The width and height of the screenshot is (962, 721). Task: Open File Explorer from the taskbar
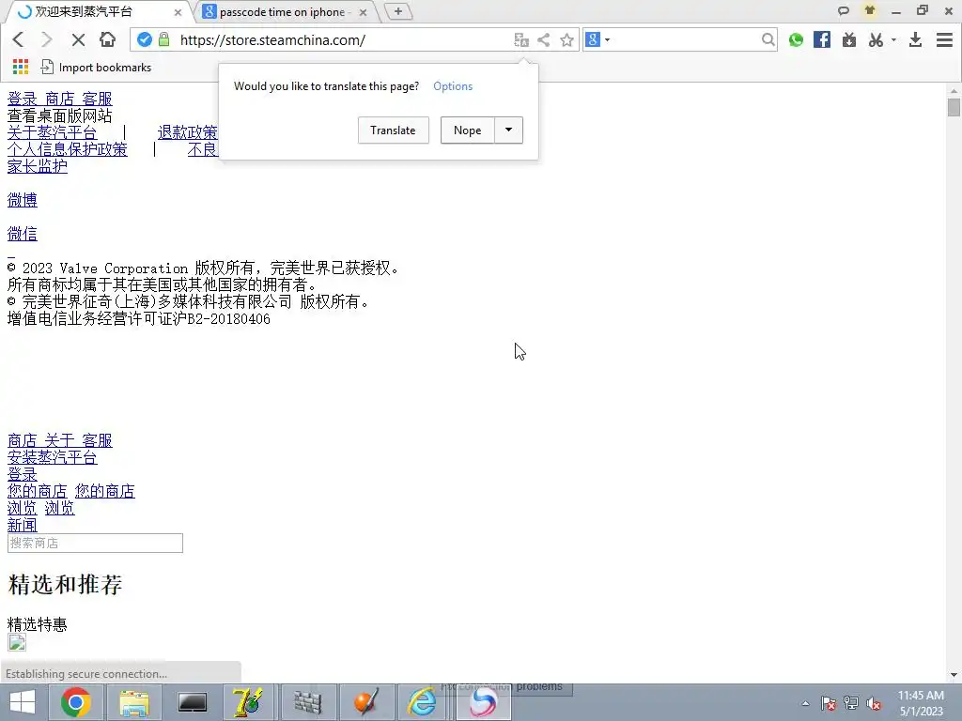coord(134,702)
